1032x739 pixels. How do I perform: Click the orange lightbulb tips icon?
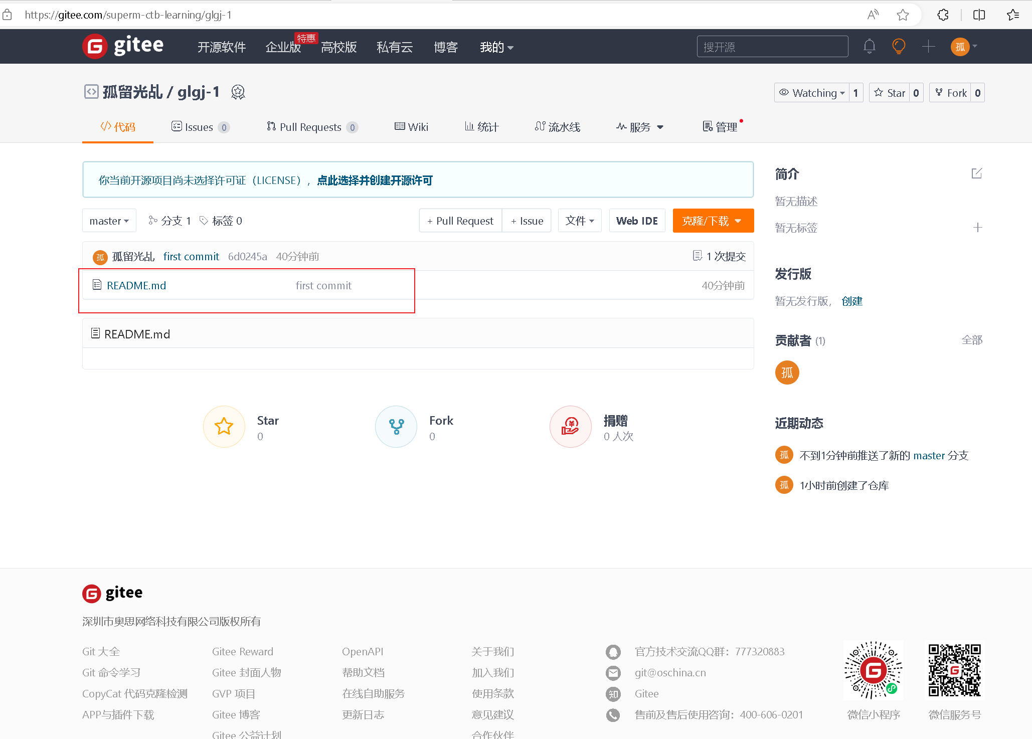click(x=899, y=47)
